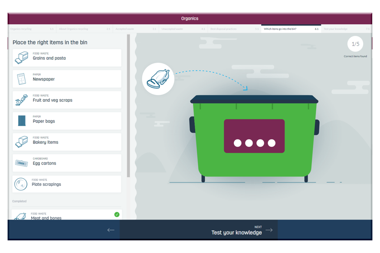Screen dimensions: 380x253
Task: Open the Unaccepted waste tab
Action: pos(183,29)
